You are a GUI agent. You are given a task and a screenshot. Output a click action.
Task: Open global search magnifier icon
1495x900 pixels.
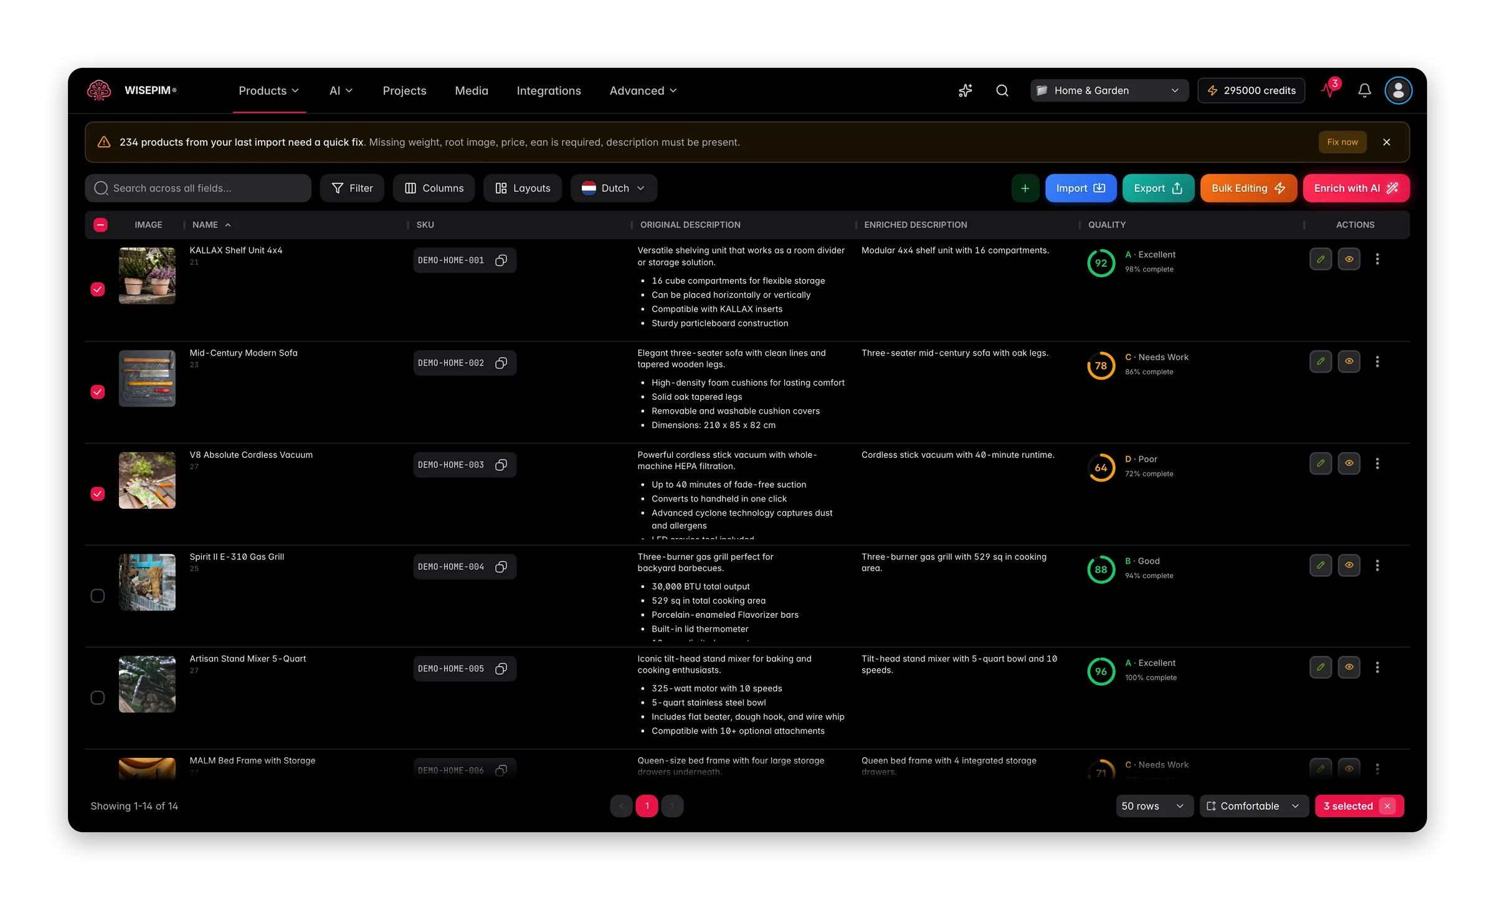pos(1002,90)
